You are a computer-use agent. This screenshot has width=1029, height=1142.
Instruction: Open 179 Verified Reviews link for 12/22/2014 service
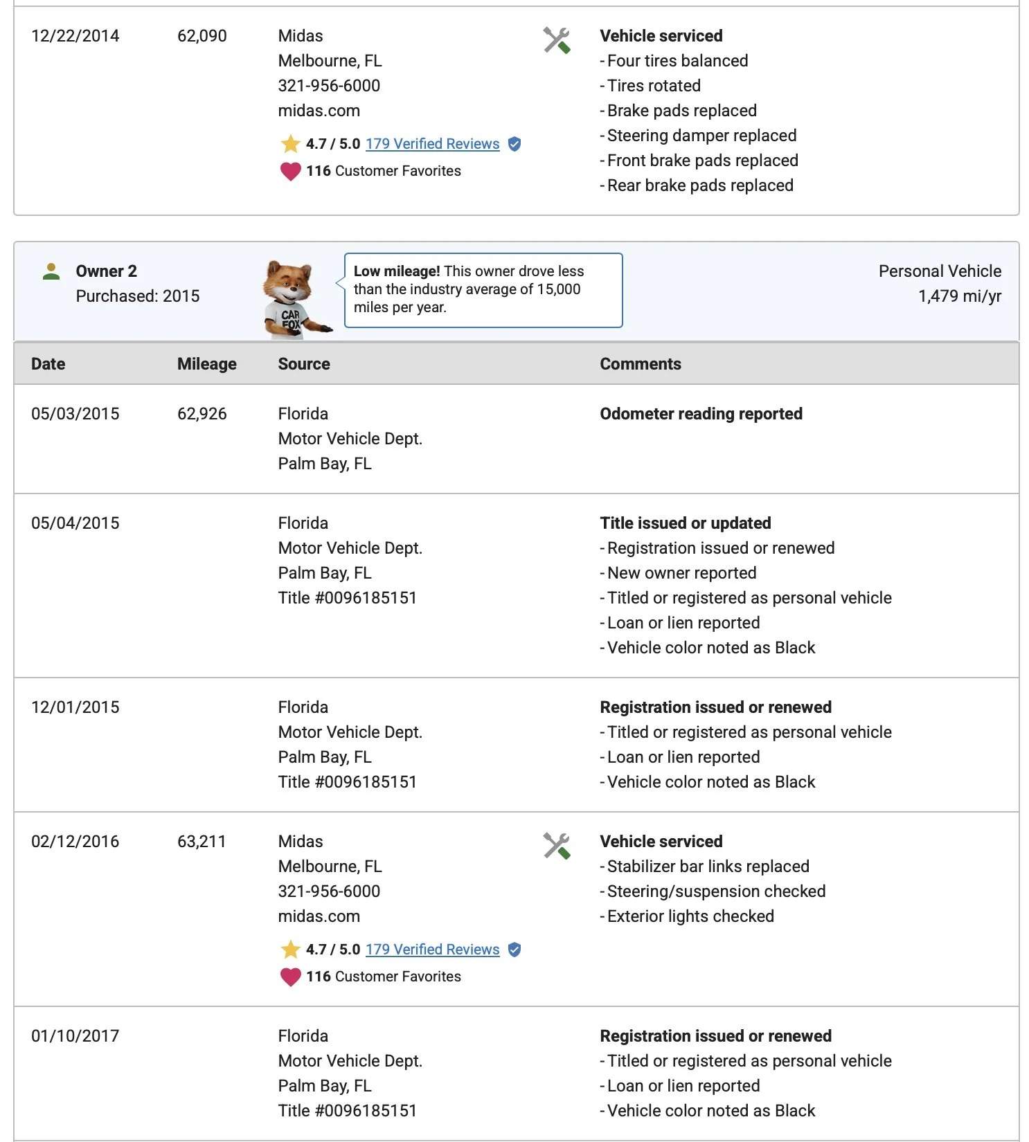[x=432, y=144]
